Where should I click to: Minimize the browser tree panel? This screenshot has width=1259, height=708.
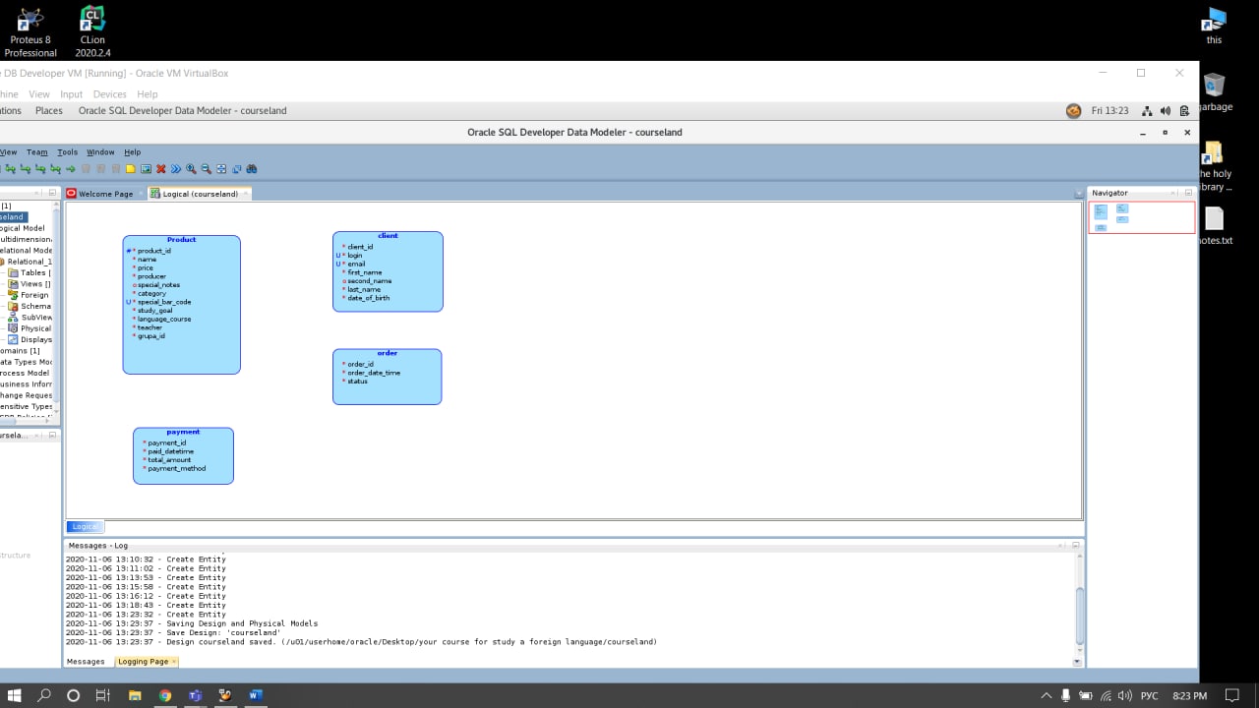click(x=52, y=193)
